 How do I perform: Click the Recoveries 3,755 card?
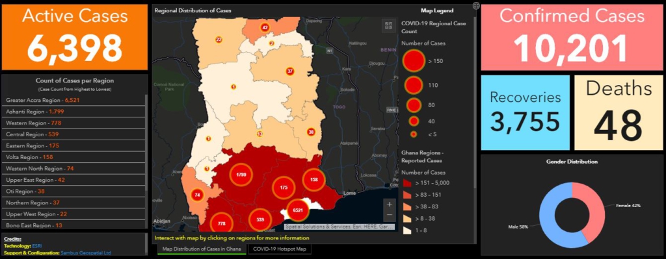coord(525,113)
